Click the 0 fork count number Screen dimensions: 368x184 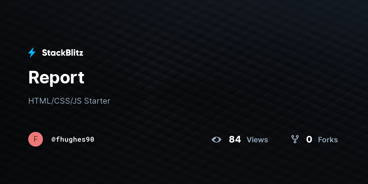[309, 140]
